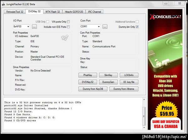Click the log scrollbar down arrow

[x=144, y=127]
